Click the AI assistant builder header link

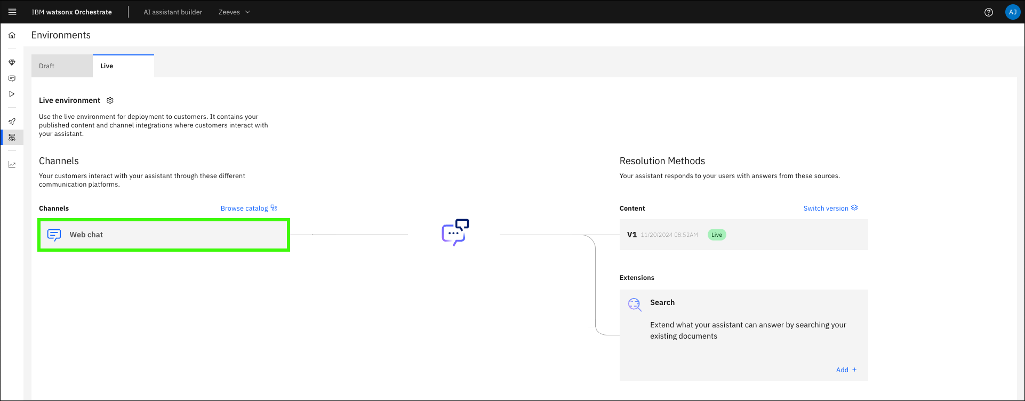173,12
